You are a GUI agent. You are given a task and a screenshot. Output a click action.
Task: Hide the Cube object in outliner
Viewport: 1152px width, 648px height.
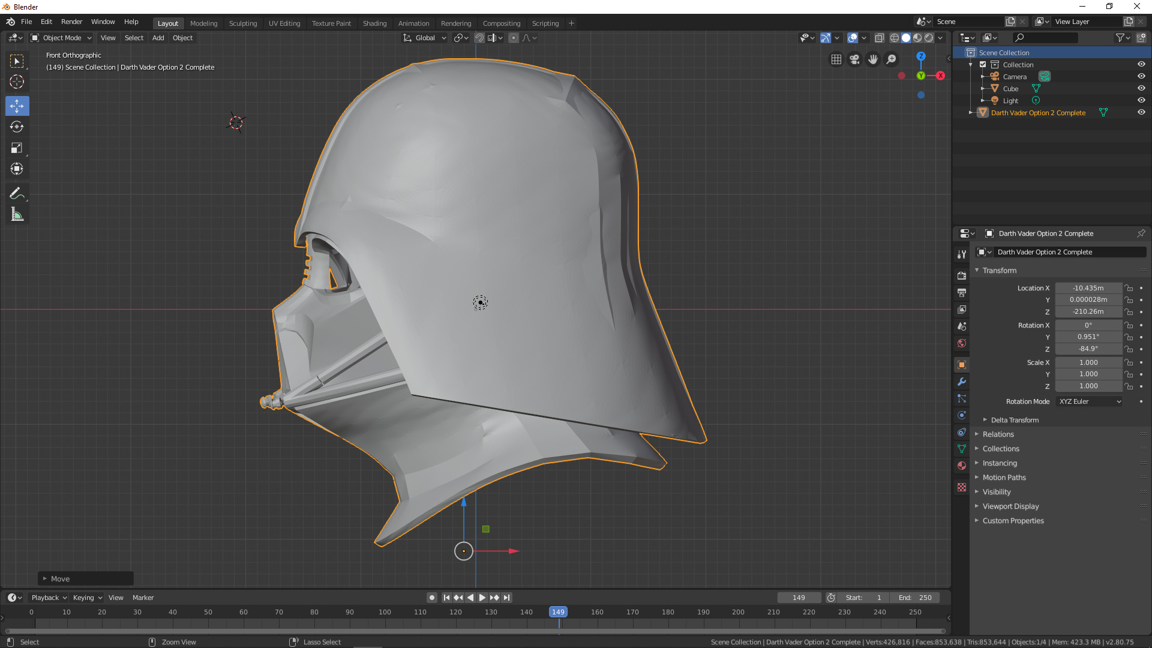click(1141, 88)
